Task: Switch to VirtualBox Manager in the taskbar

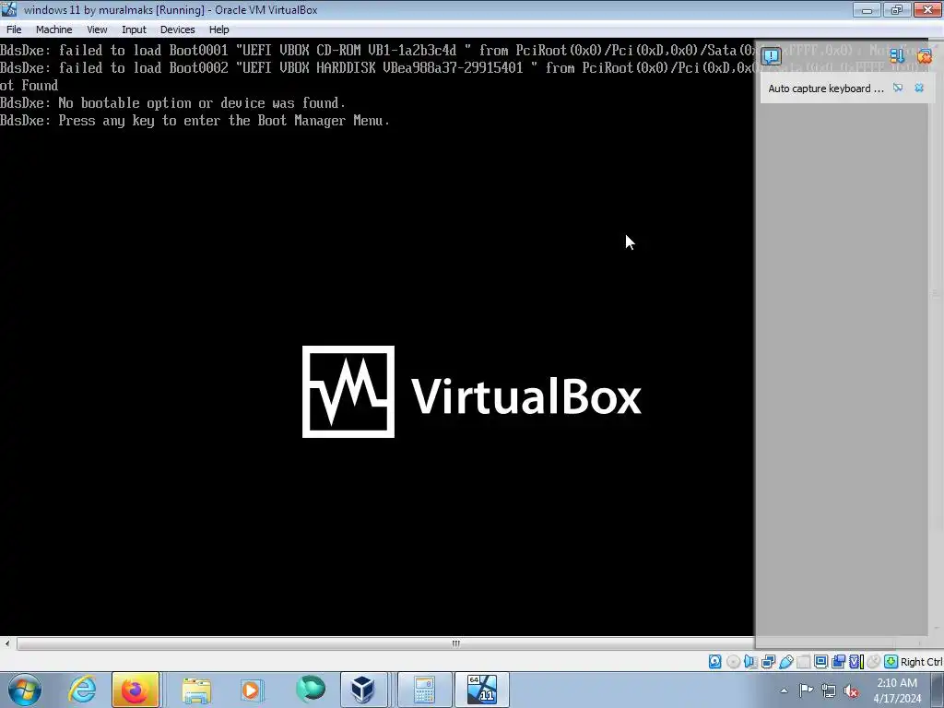Action: (x=363, y=690)
